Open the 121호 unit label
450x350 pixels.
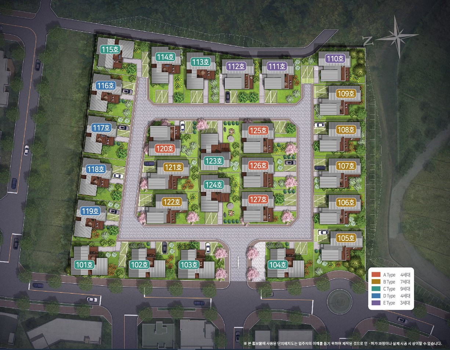coord(173,167)
